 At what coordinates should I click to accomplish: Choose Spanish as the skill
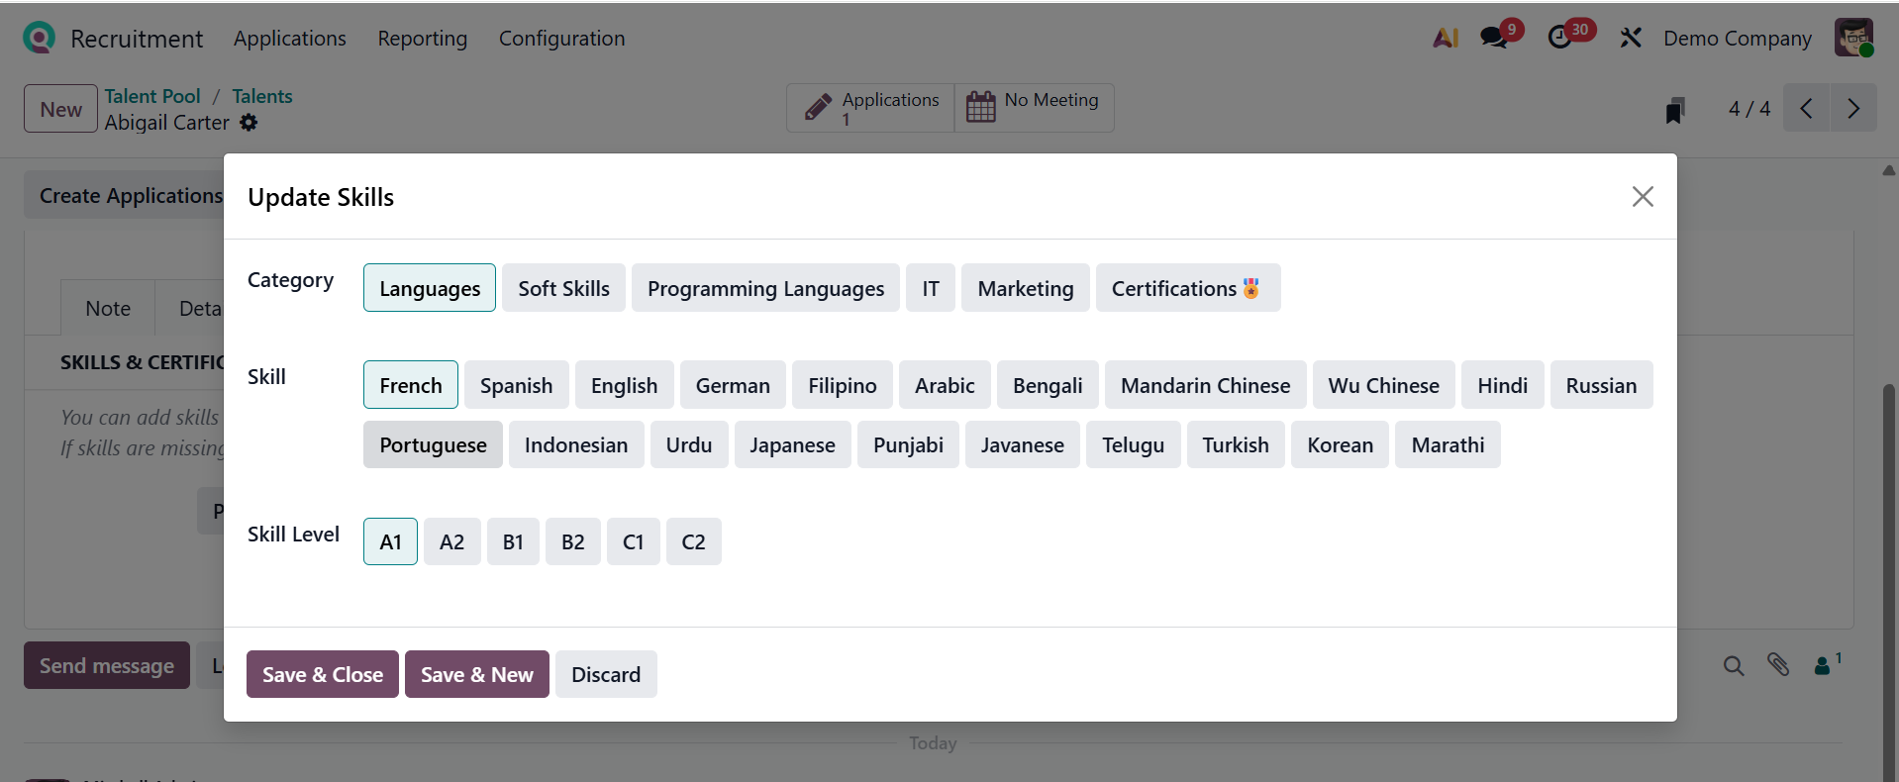(516, 385)
